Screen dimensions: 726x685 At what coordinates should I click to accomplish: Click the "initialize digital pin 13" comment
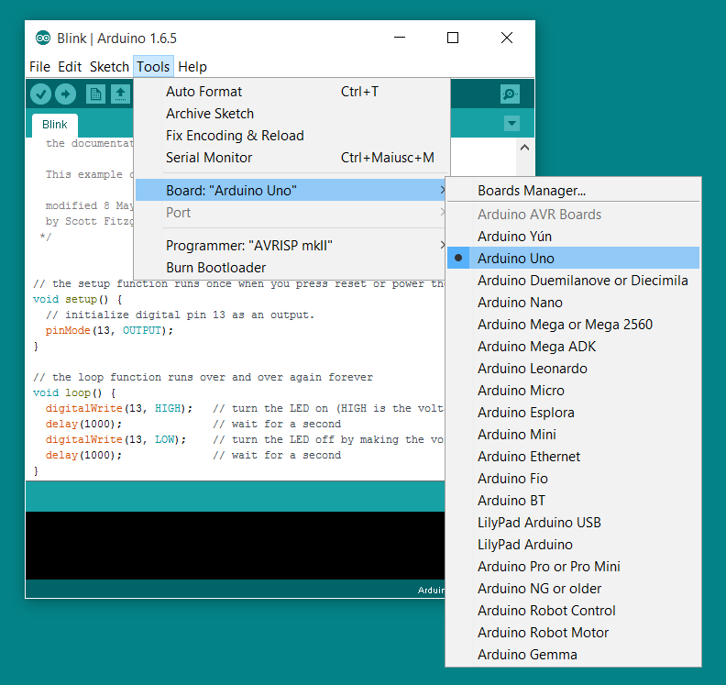180,315
